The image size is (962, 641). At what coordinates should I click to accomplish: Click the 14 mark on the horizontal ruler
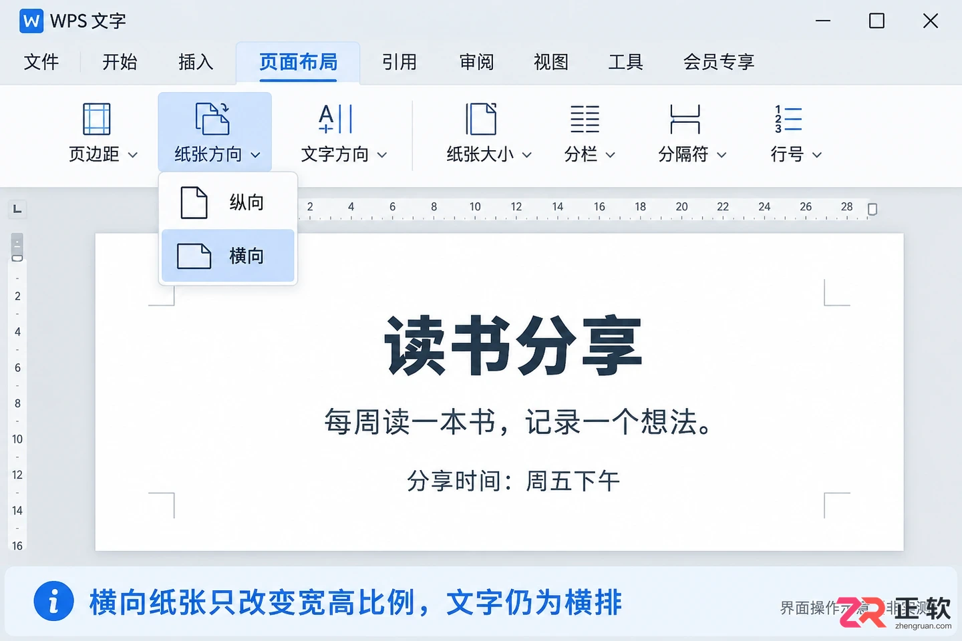(558, 207)
